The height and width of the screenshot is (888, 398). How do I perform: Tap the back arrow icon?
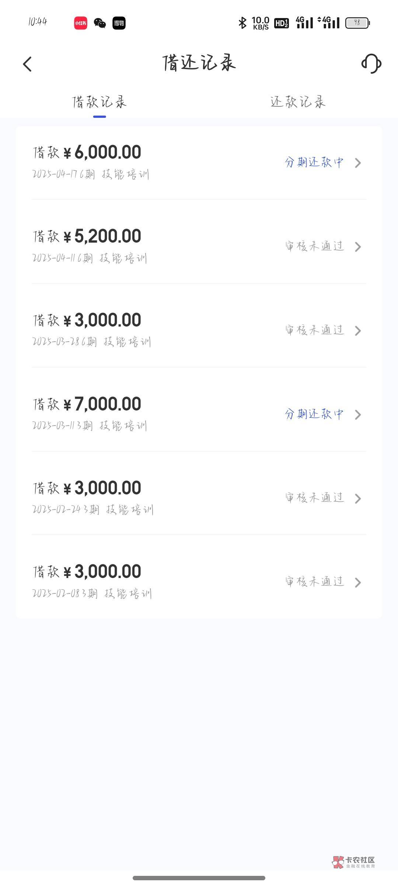27,64
